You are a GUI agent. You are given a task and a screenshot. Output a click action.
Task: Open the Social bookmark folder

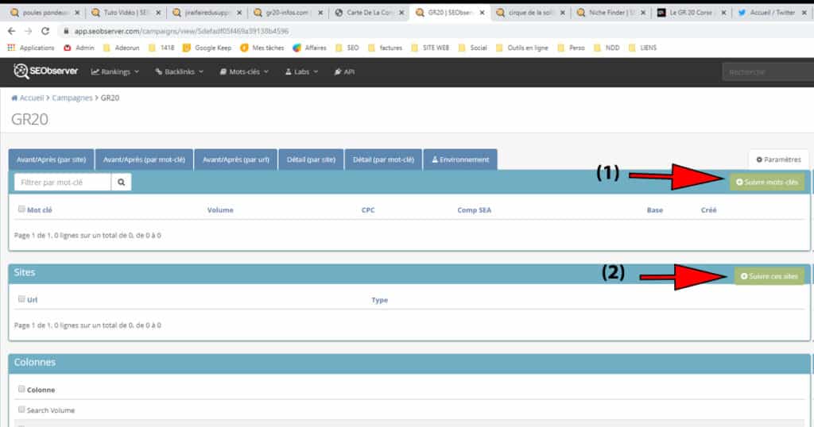click(x=472, y=48)
